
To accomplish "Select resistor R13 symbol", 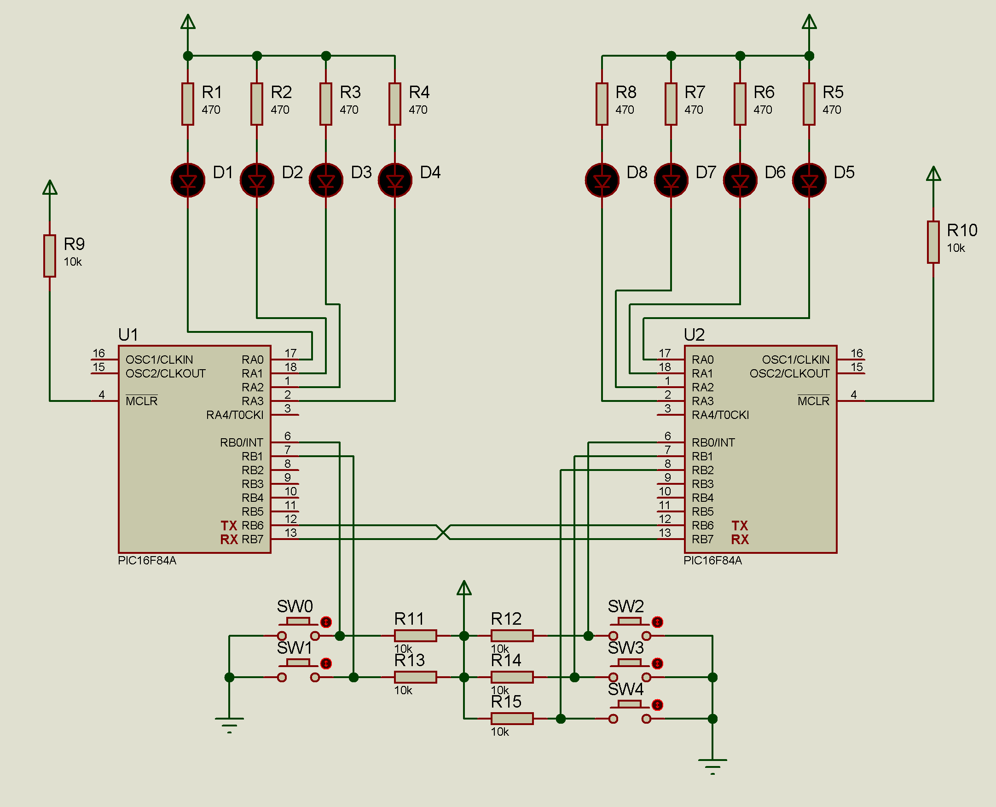I will (x=416, y=677).
